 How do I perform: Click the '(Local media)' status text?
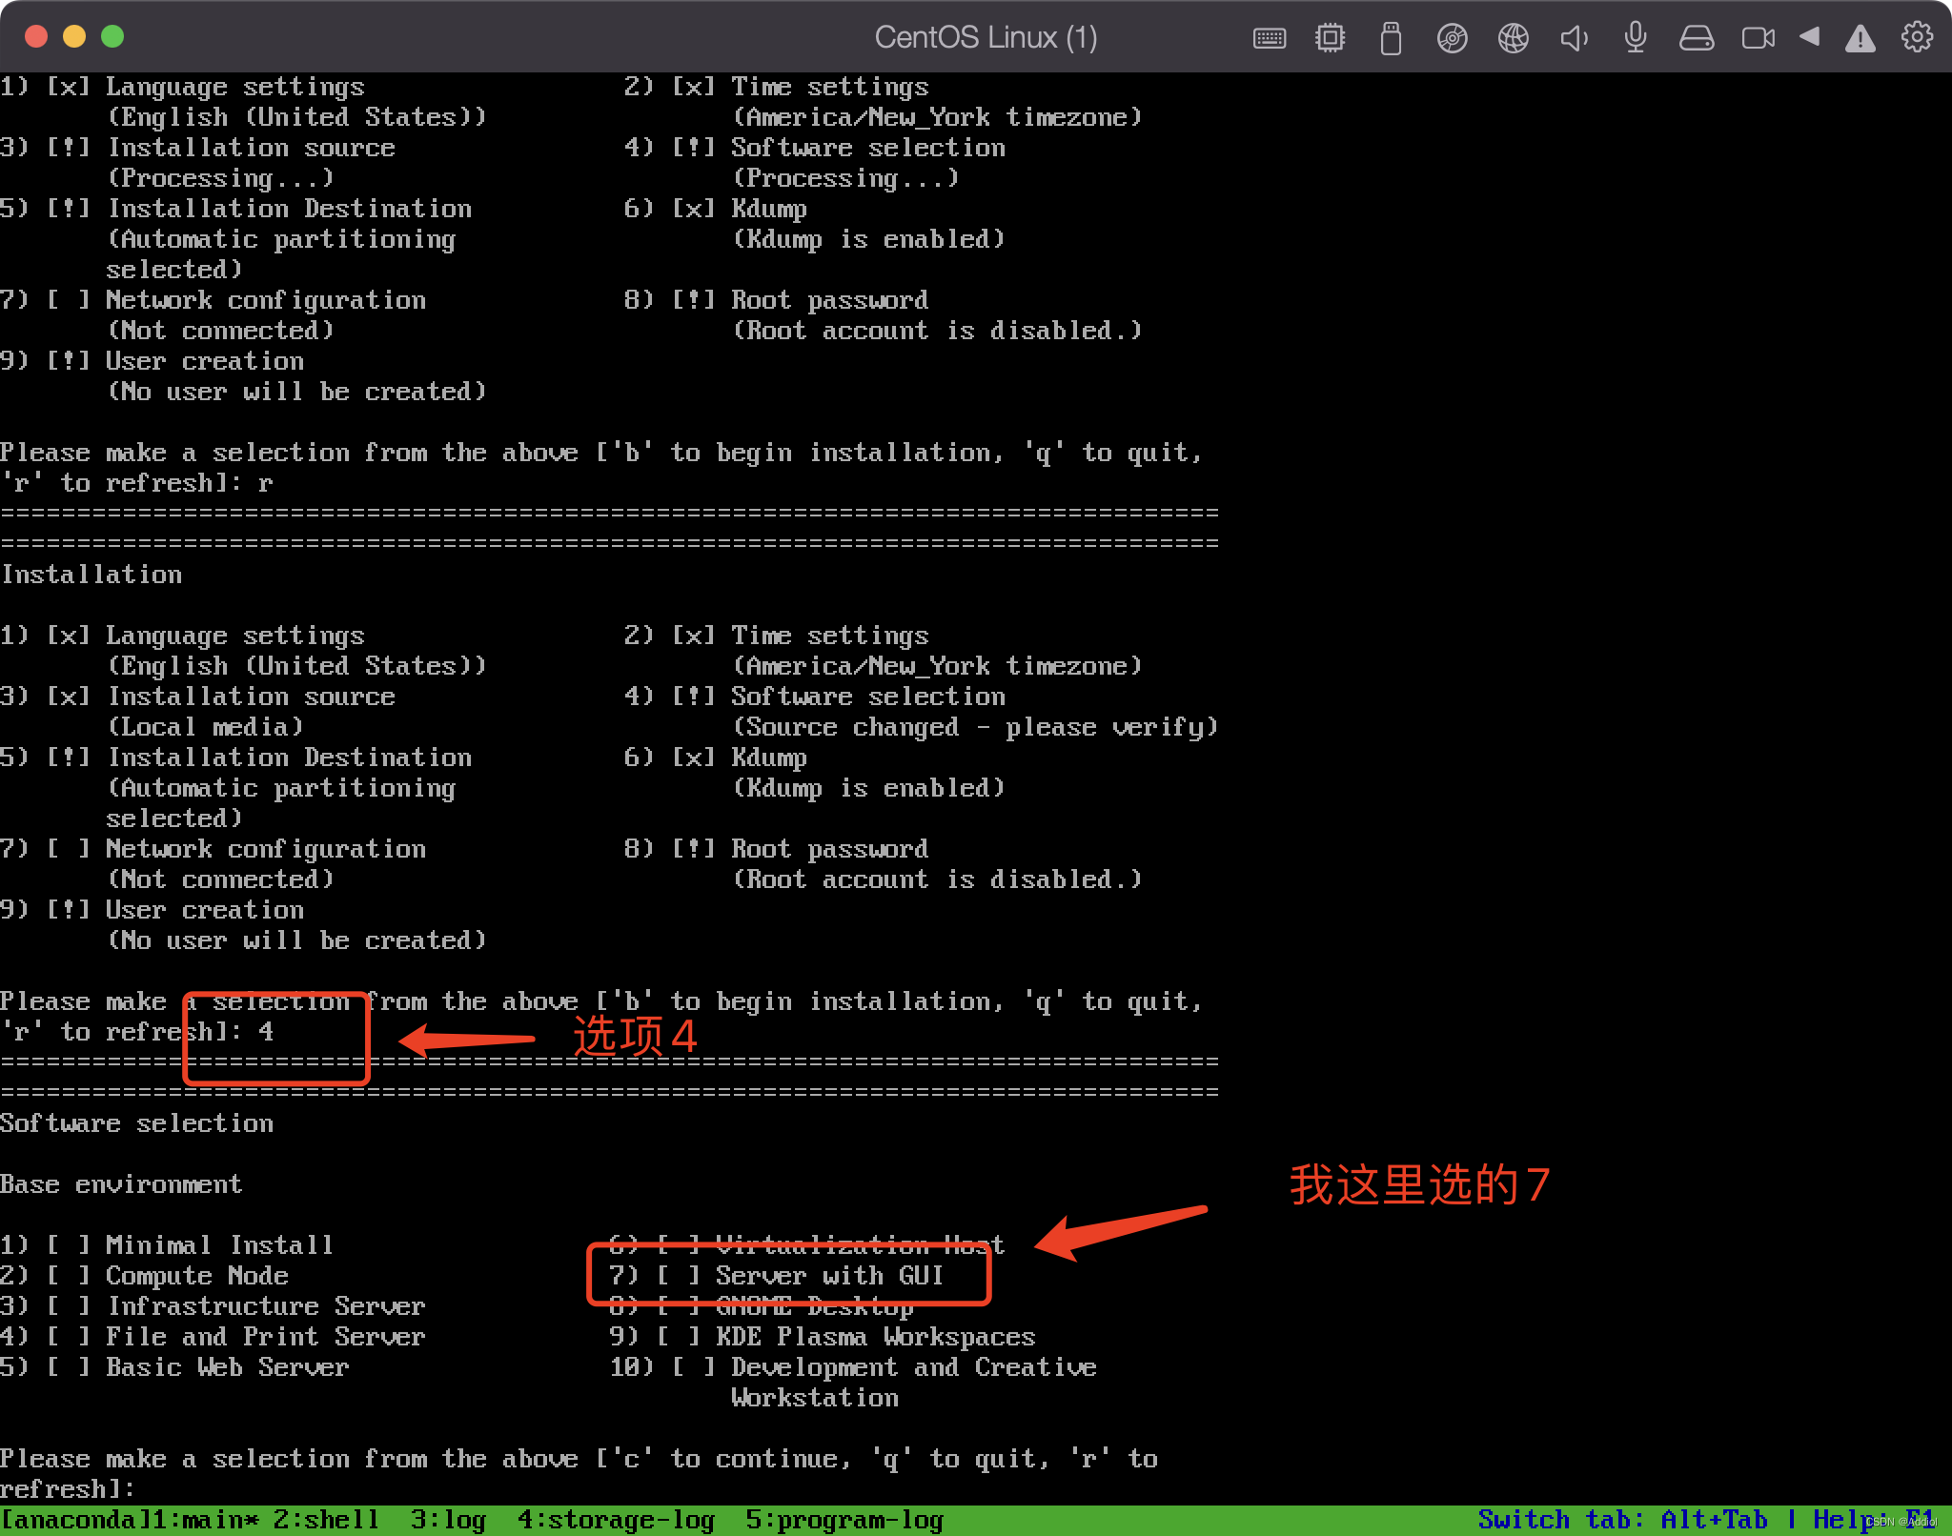point(205,726)
